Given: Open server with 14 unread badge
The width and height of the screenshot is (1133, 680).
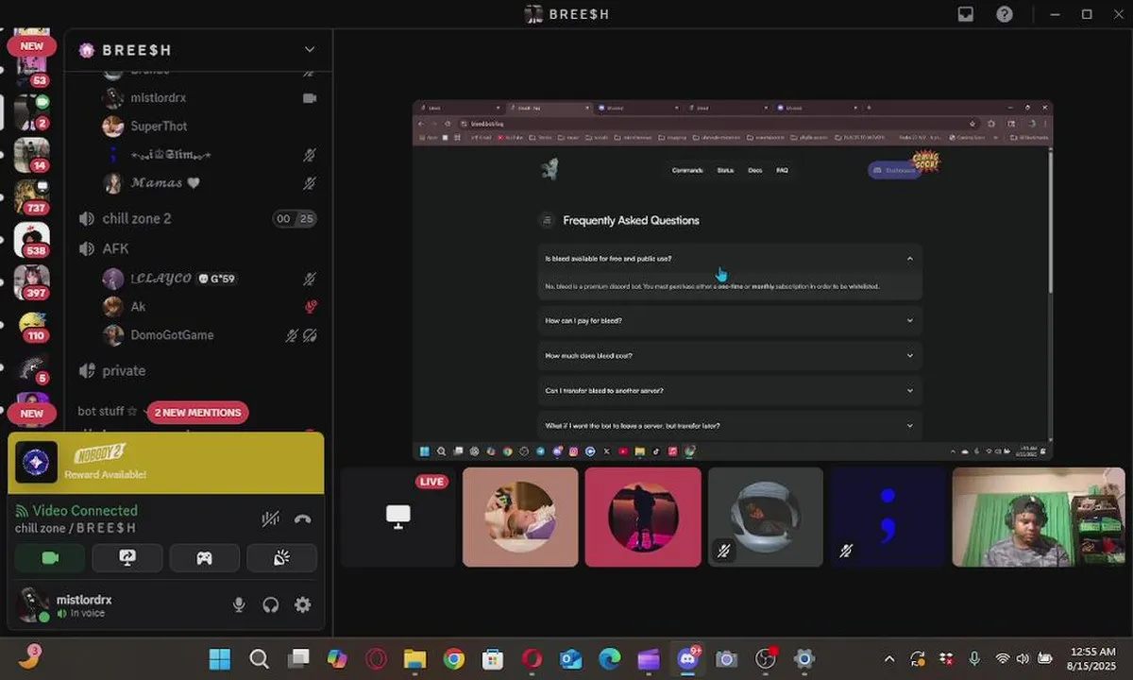Looking at the screenshot, I should click(32, 154).
